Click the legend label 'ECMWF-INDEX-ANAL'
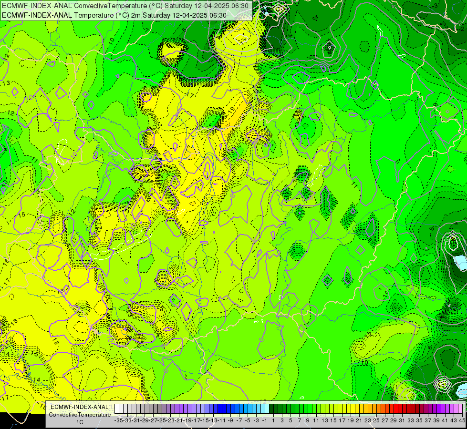Screen dimensions: 467x429 [79, 407]
